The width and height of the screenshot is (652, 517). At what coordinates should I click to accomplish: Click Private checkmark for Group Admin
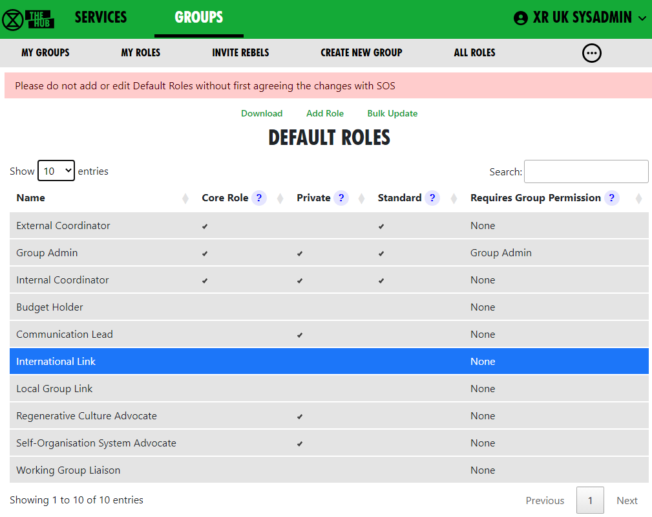tap(300, 254)
